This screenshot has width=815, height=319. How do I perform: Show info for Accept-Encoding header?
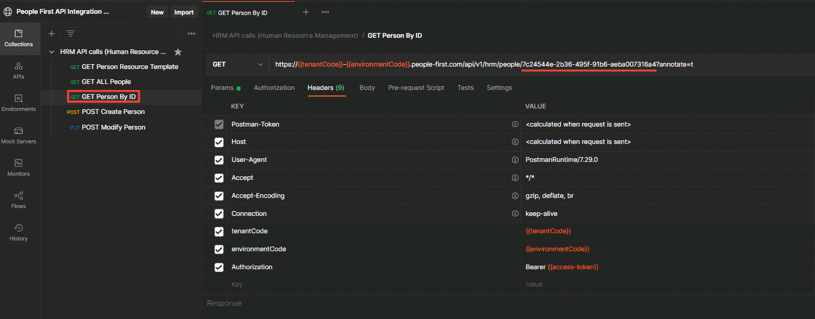point(514,195)
